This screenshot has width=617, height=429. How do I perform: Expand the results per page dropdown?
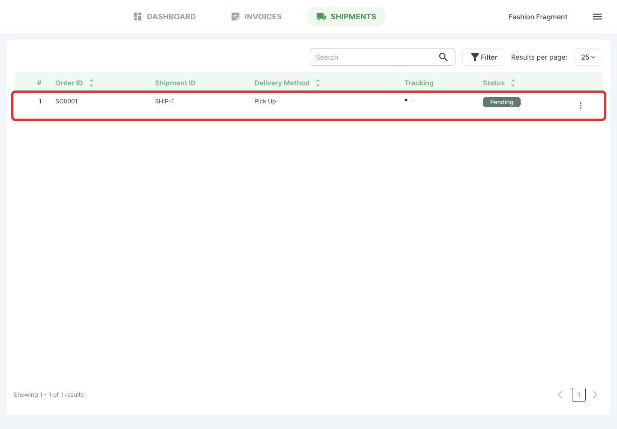(589, 57)
